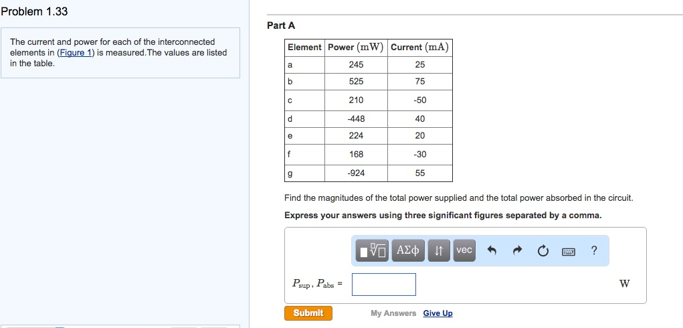Select the Current (mA) column header
The height and width of the screenshot is (328, 683).
[419, 48]
